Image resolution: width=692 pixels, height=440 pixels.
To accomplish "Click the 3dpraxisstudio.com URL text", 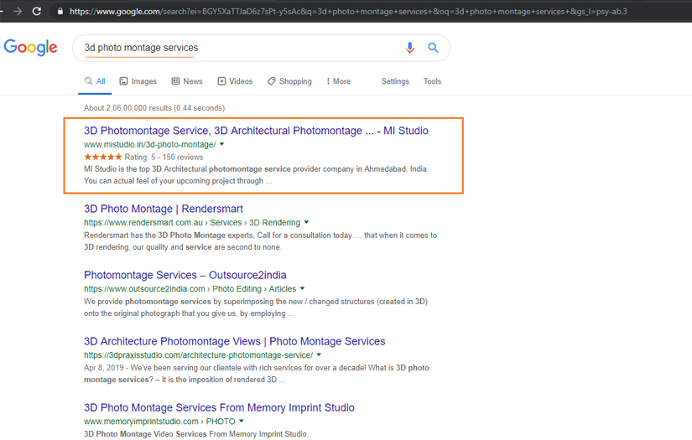I will click(198, 355).
